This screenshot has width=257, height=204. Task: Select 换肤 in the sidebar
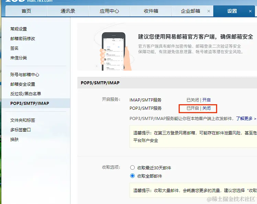(x=14, y=140)
